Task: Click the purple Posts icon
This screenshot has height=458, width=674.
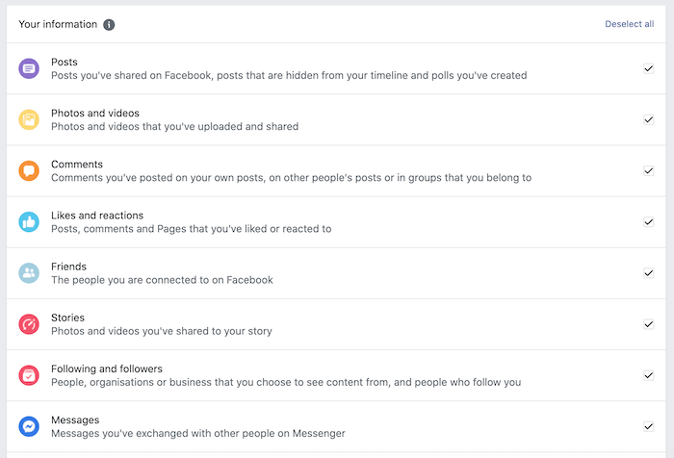Action: point(29,68)
